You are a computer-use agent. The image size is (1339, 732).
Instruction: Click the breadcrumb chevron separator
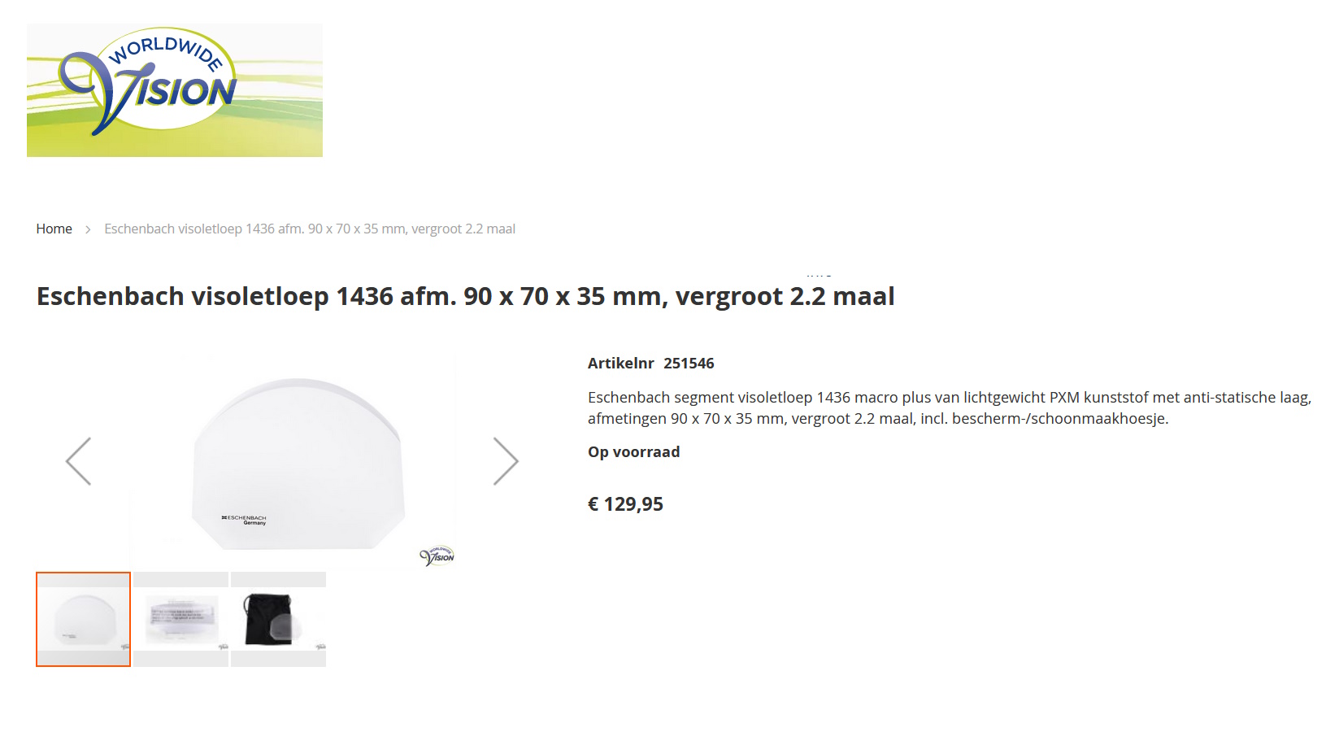coord(88,230)
